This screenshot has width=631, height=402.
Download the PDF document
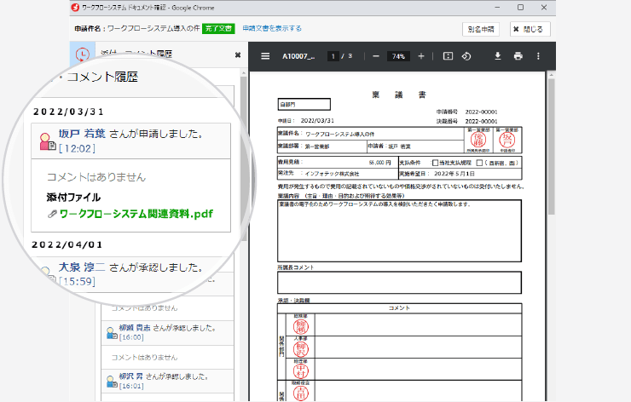tap(498, 56)
